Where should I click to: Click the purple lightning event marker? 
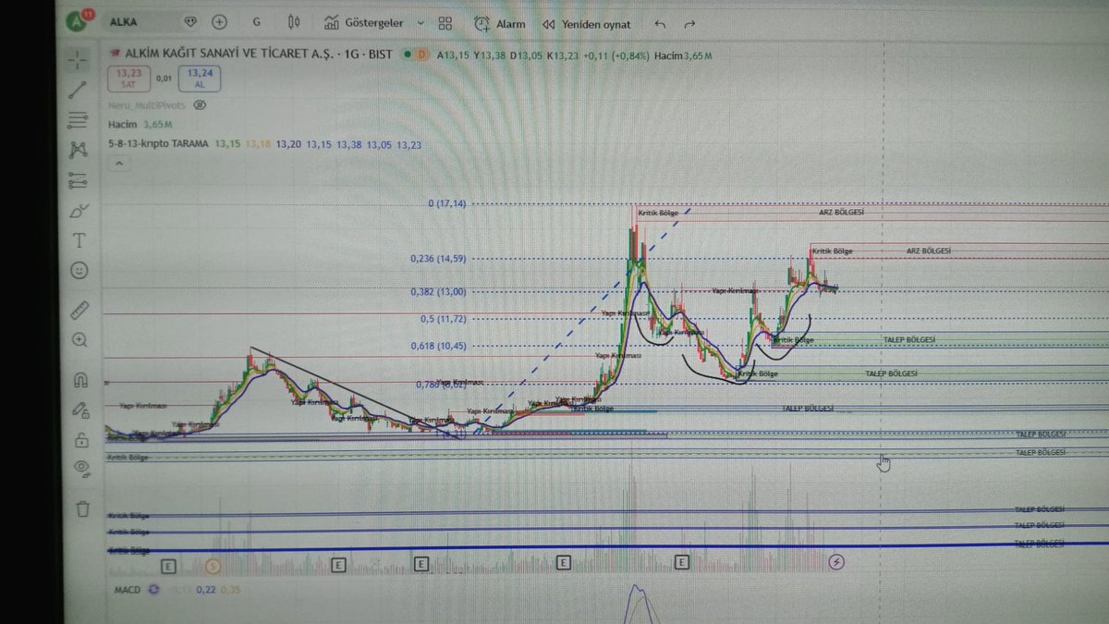click(x=836, y=561)
